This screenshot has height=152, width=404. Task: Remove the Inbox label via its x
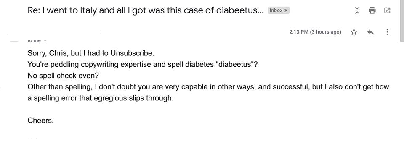(286, 10)
